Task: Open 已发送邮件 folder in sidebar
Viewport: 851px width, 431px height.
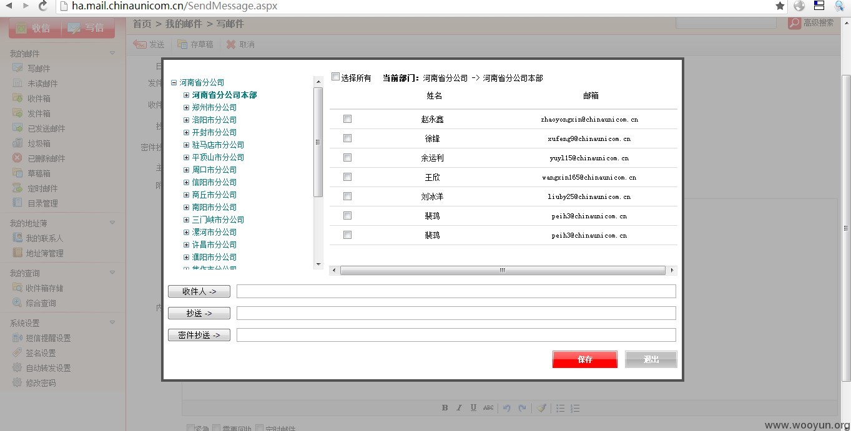Action: pyautogui.click(x=46, y=128)
